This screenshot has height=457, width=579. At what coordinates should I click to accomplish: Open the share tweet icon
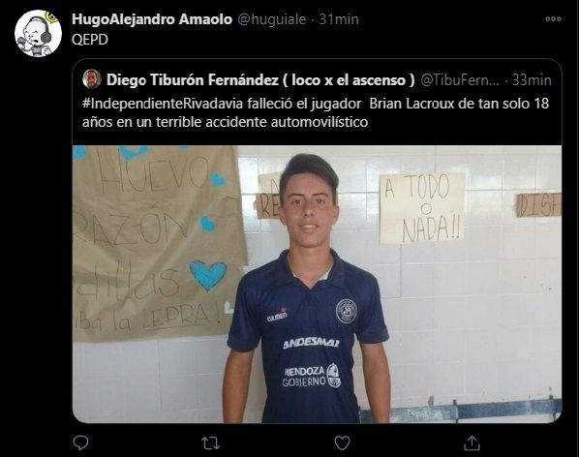click(x=472, y=442)
